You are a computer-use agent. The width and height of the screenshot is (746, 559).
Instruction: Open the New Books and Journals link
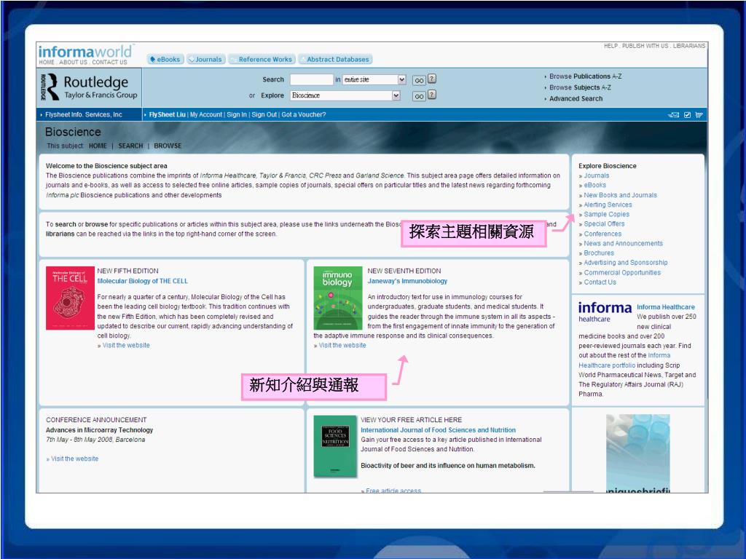[x=621, y=195]
